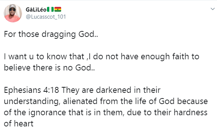The width and height of the screenshot is (217, 135).
Task: Click the word 'understanding,' in the verse
Action: pyautogui.click(x=32, y=101)
